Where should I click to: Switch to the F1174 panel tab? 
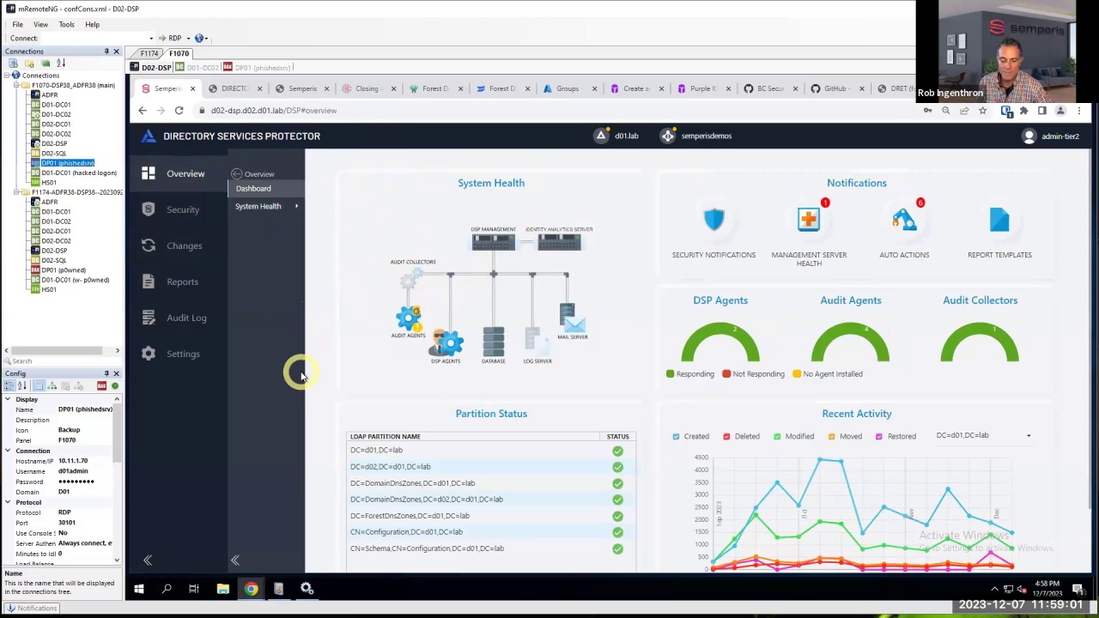pos(149,53)
